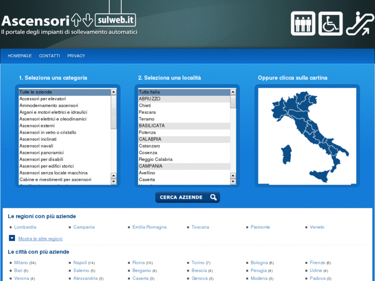Select Avellino in locality list

tap(184, 173)
